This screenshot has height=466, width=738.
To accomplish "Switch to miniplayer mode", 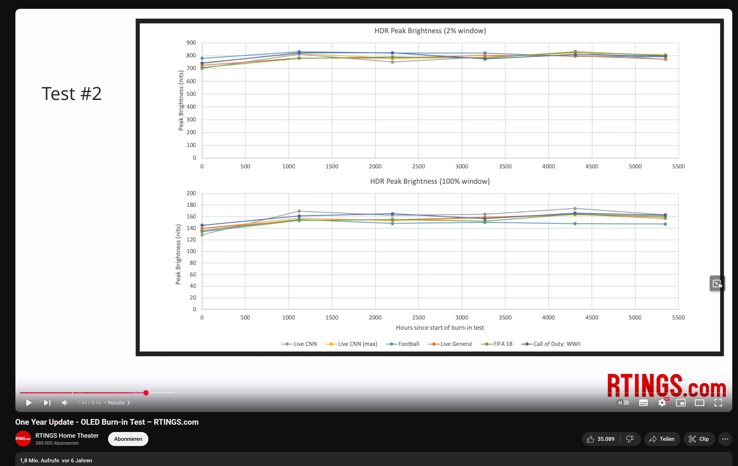I will [x=681, y=403].
